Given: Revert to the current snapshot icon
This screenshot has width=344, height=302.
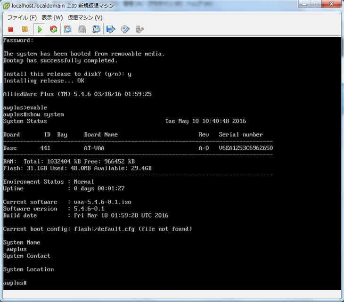Looking at the screenshot, I should point(82,29).
